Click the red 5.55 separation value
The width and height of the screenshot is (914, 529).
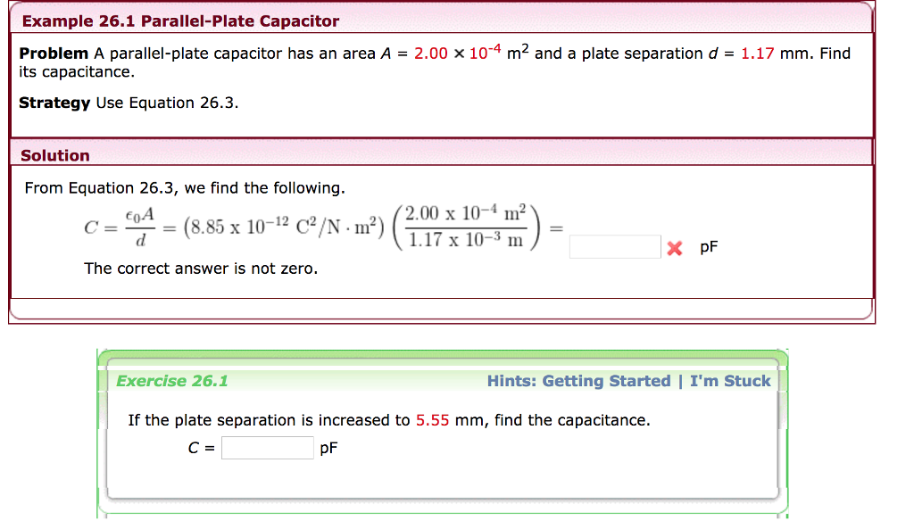pyautogui.click(x=432, y=420)
